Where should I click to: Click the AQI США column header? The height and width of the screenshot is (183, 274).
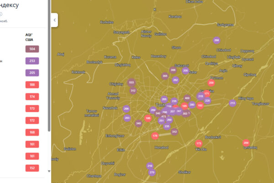[29, 37]
